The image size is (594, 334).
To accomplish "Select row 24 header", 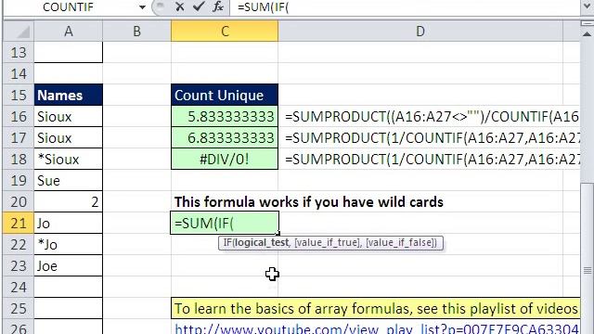I will click(x=19, y=287).
